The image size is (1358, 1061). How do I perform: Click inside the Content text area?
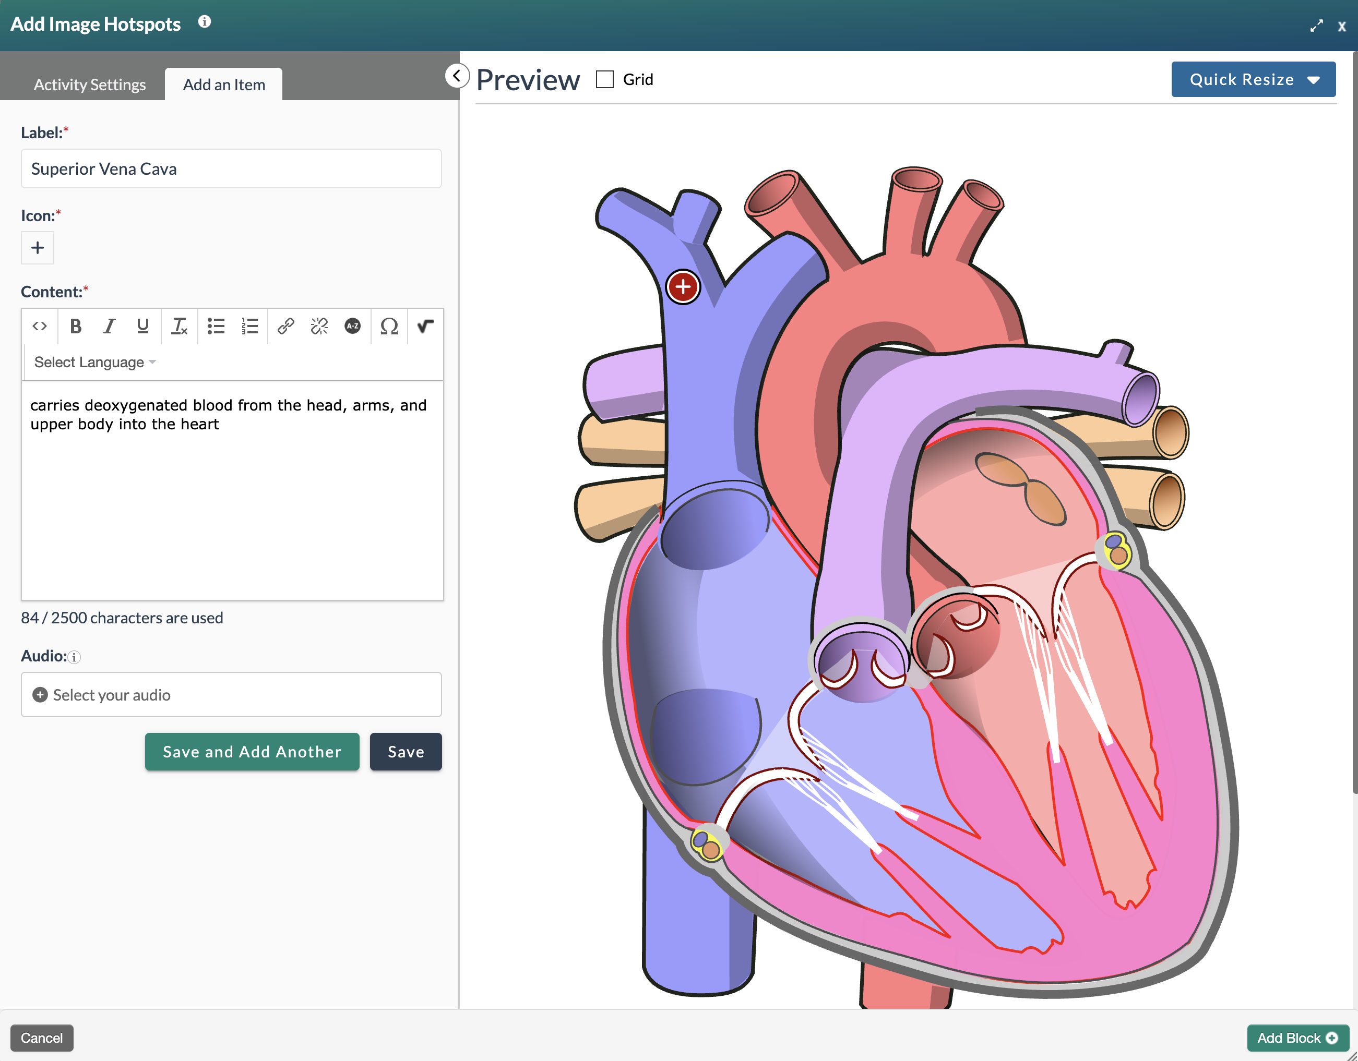pyautogui.click(x=233, y=490)
